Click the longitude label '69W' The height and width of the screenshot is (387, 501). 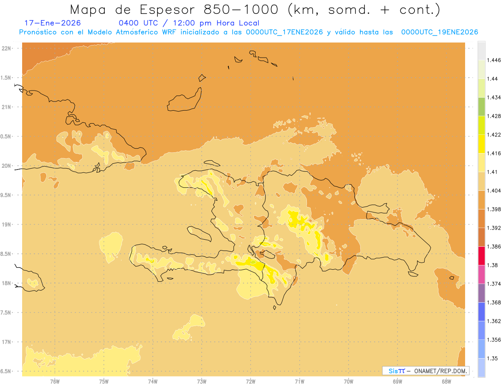tap(397, 381)
